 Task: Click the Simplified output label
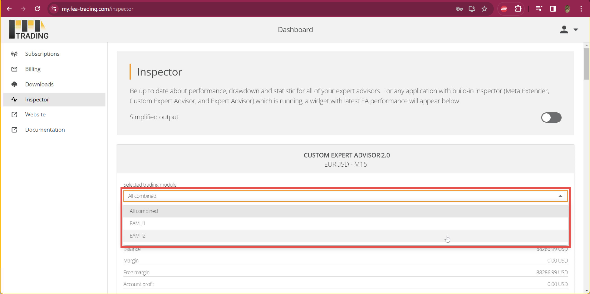pyautogui.click(x=154, y=117)
